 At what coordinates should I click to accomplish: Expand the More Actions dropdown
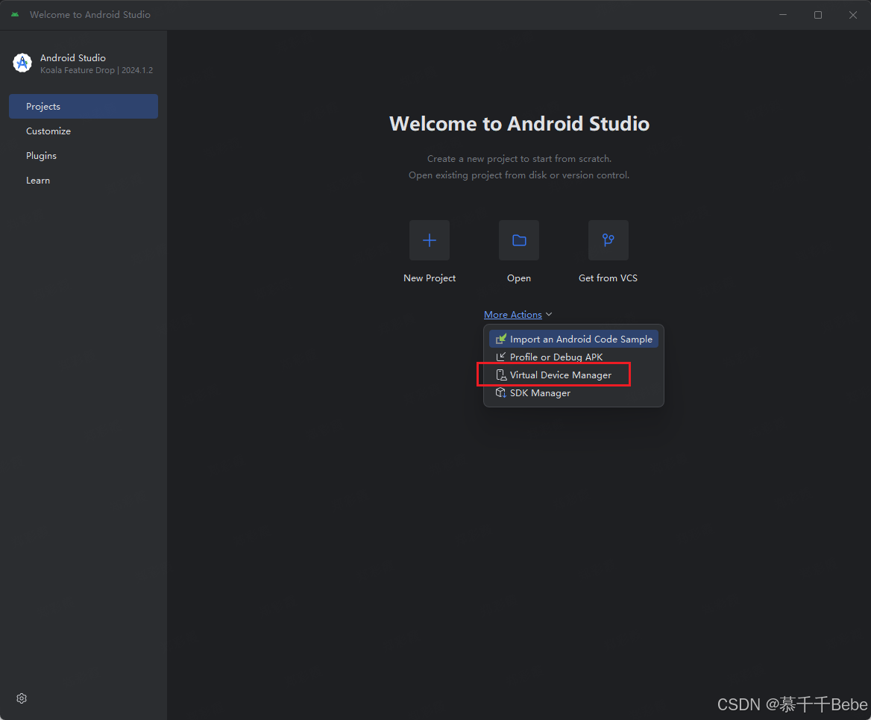513,314
